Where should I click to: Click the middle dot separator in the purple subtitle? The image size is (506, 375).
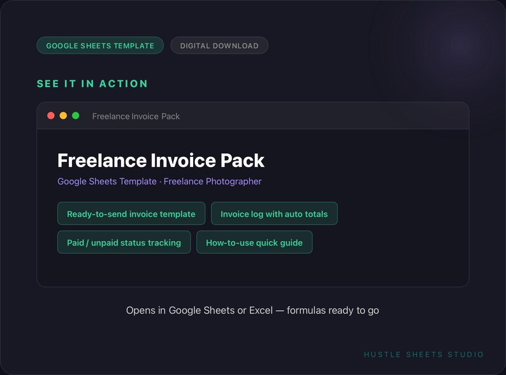(160, 182)
